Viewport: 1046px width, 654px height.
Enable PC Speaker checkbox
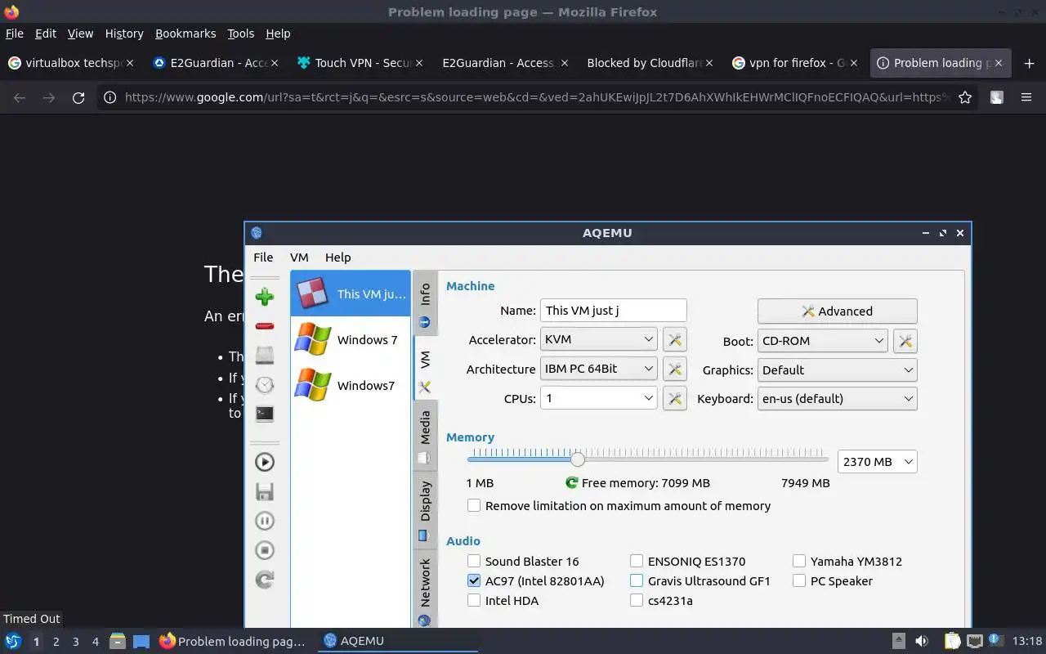pyautogui.click(x=799, y=580)
